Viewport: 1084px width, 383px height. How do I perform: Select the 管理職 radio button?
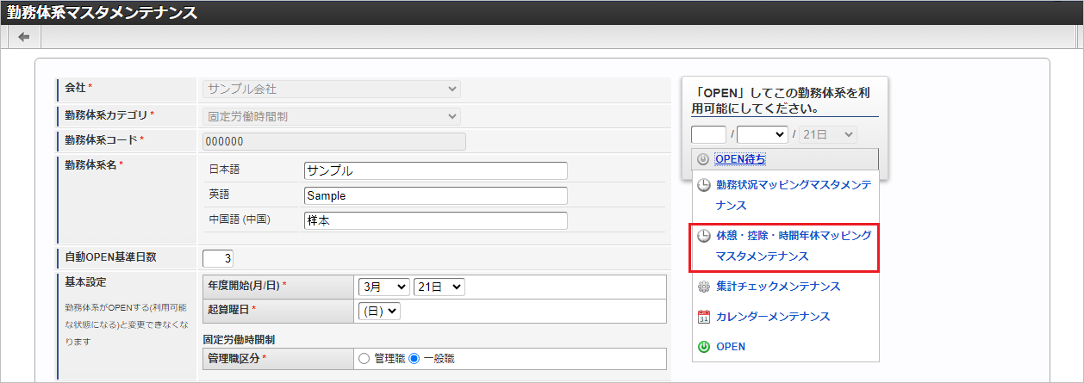pyautogui.click(x=364, y=358)
